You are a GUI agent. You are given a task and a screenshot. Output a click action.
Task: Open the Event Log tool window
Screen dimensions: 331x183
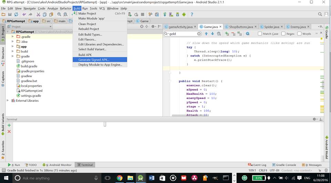click(x=257, y=165)
